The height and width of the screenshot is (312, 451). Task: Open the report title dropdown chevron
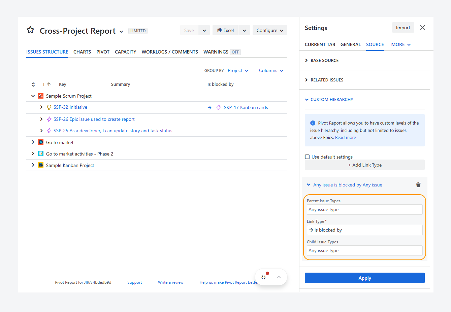click(x=121, y=32)
